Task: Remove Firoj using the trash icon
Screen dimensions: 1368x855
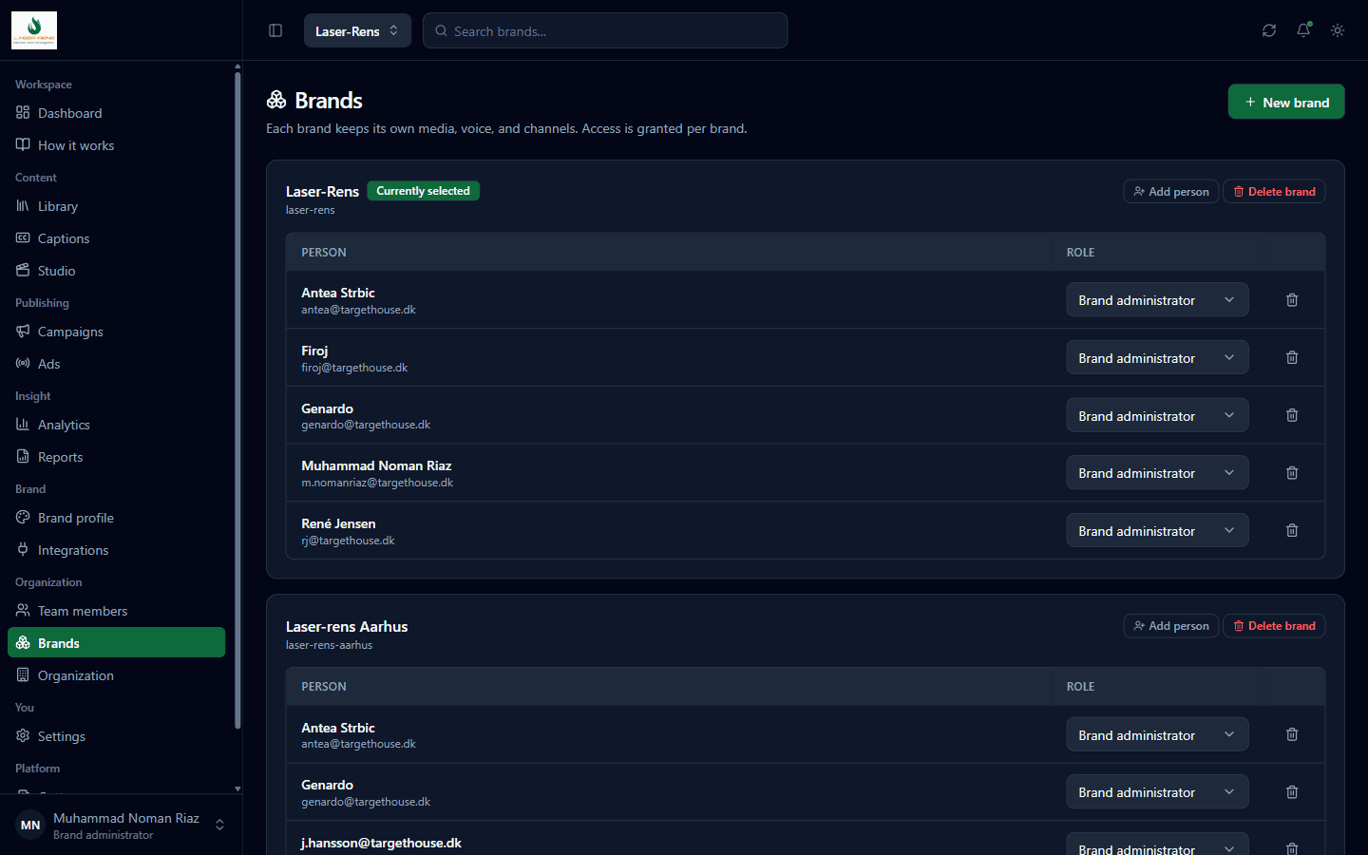Action: click(x=1292, y=358)
